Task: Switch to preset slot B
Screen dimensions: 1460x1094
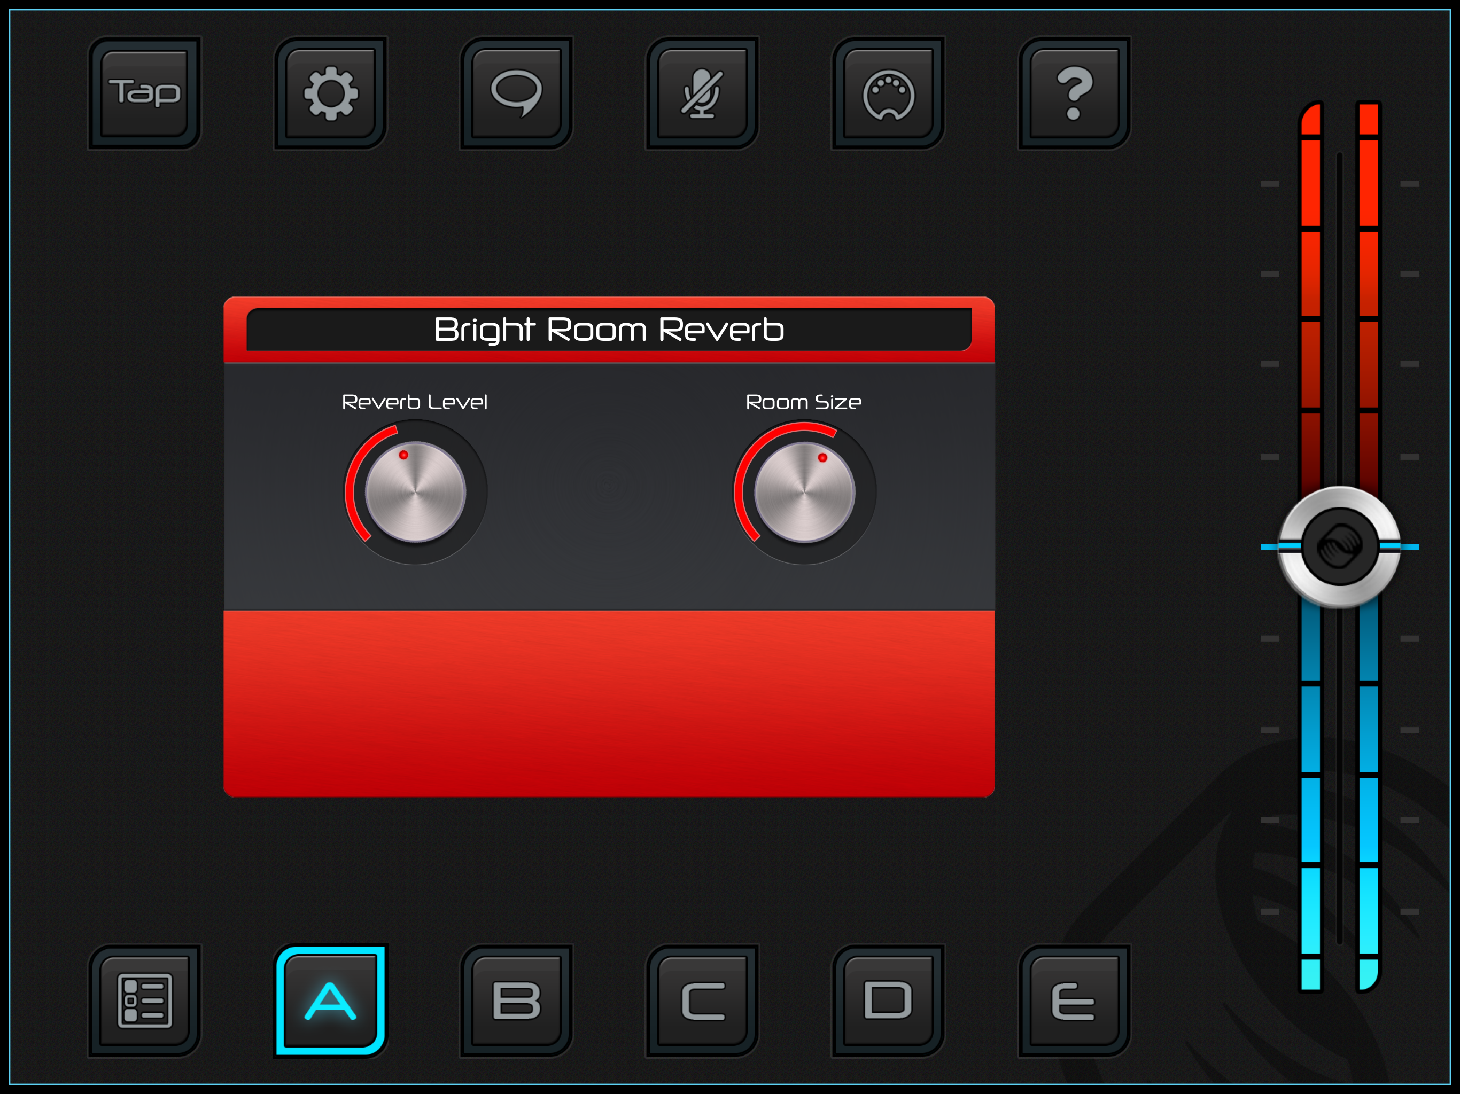Action: pos(516,1001)
